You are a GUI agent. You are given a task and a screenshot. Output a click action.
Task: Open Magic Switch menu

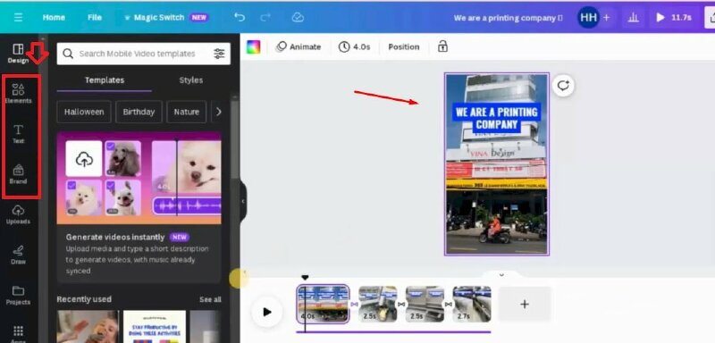tap(167, 17)
